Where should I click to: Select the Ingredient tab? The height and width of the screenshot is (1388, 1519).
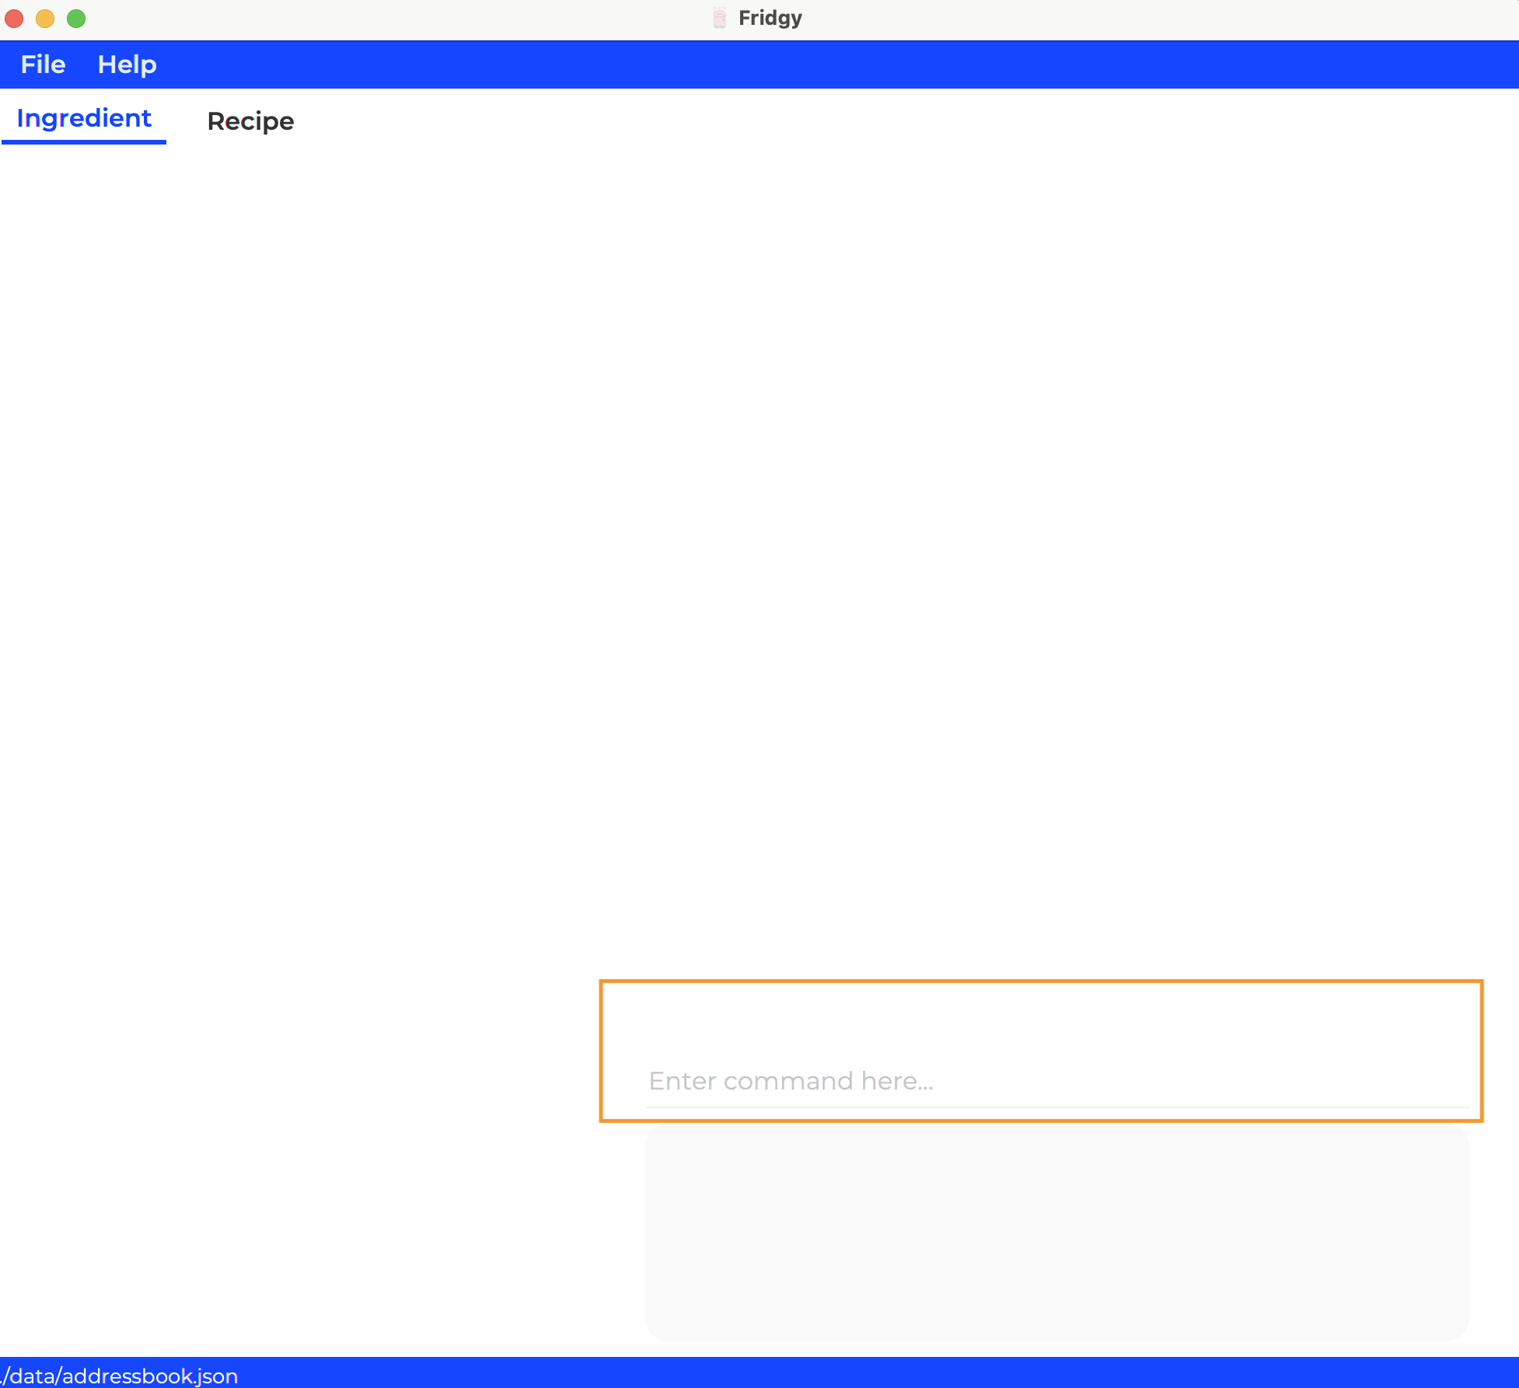click(84, 118)
